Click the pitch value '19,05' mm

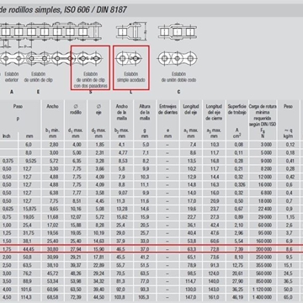coord(29,217)
